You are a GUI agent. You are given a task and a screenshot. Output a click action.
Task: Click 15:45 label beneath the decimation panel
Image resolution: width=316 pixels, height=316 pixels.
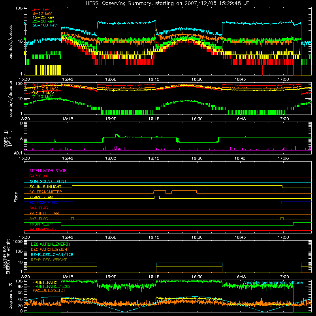point(68,277)
